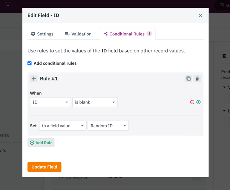Collapse the first arrow in right panel
The width and height of the screenshot is (230, 190).
pos(224,87)
